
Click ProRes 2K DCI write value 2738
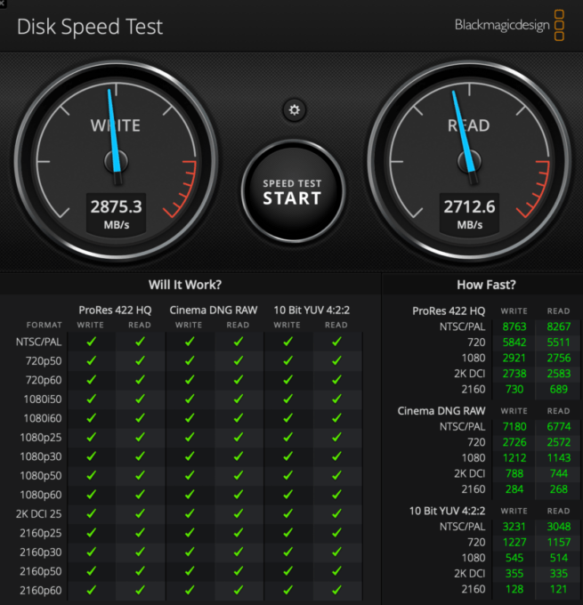tap(514, 374)
